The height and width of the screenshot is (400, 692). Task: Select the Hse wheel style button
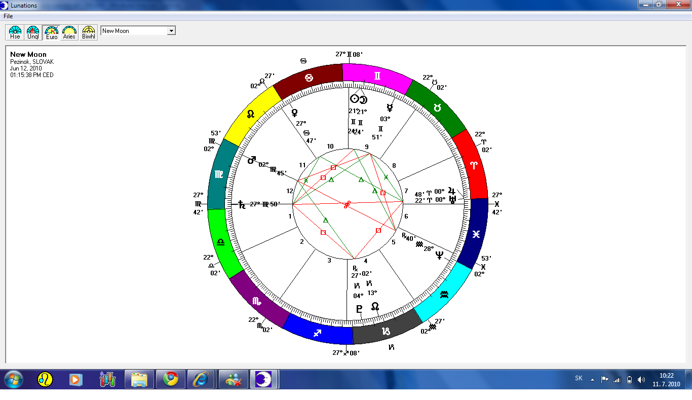16,32
